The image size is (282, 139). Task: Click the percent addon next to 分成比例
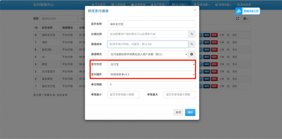[192, 34]
